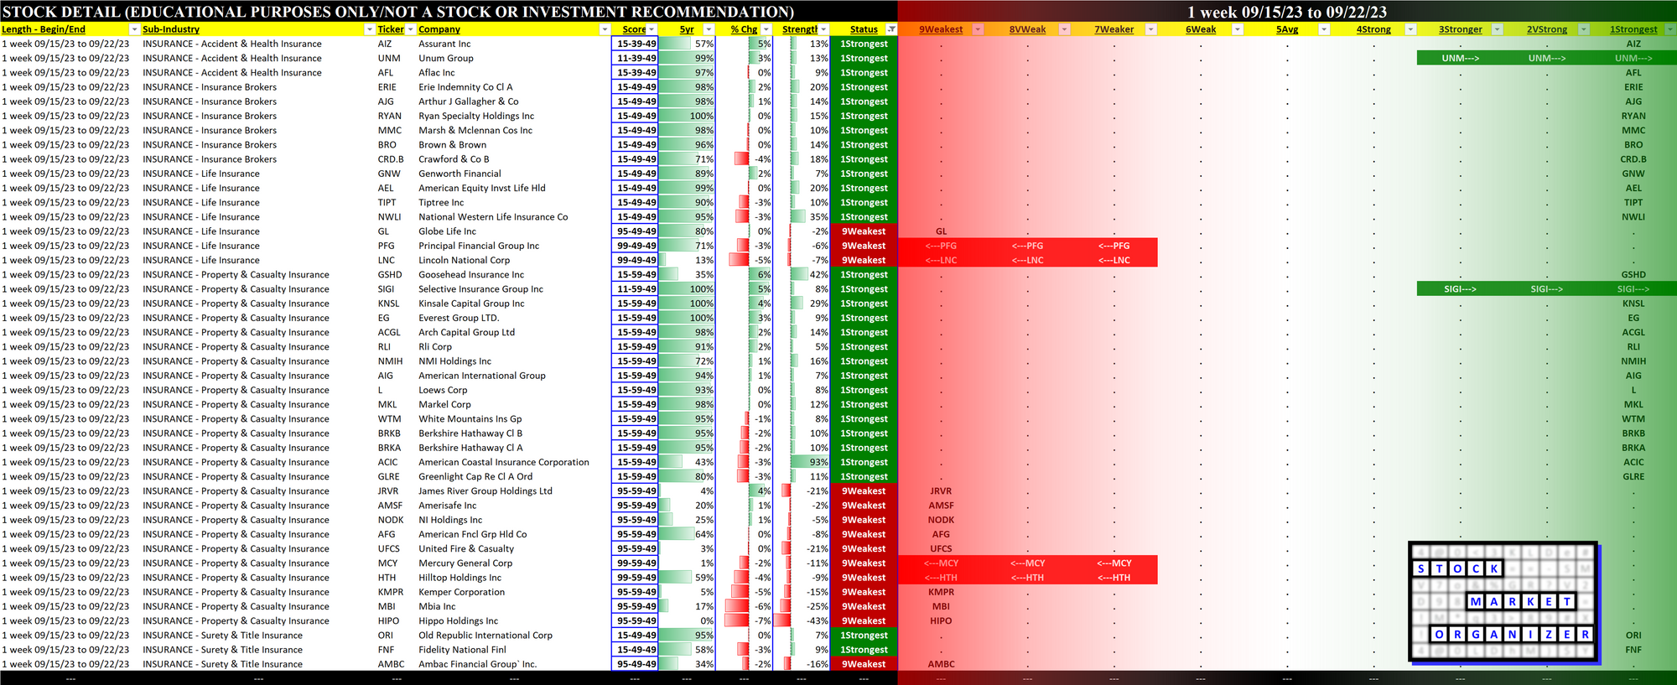Image resolution: width=1677 pixels, height=685 pixels.
Task: Open the 4Strong column filter dropdown
Action: [x=1410, y=29]
